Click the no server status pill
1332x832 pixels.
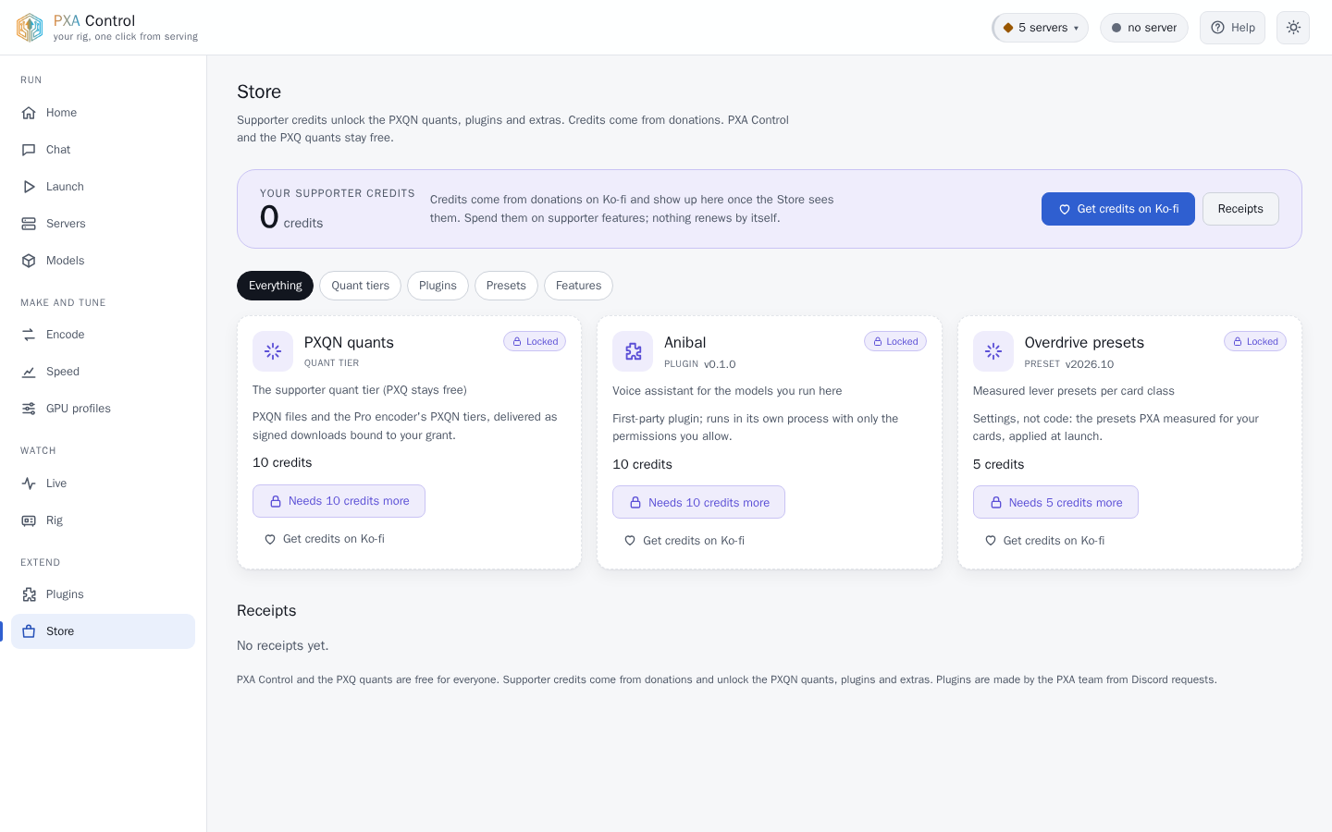coord(1144,28)
